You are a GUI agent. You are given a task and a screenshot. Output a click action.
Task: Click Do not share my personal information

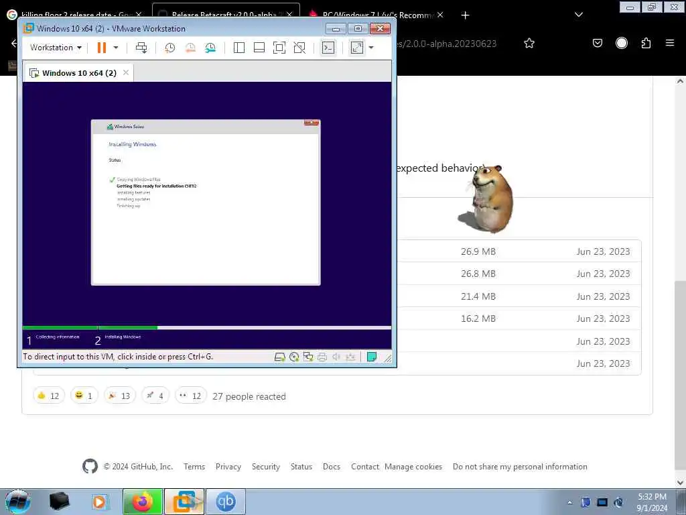(520, 467)
